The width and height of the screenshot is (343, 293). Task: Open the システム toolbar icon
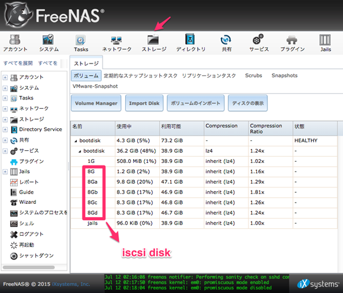(x=49, y=43)
